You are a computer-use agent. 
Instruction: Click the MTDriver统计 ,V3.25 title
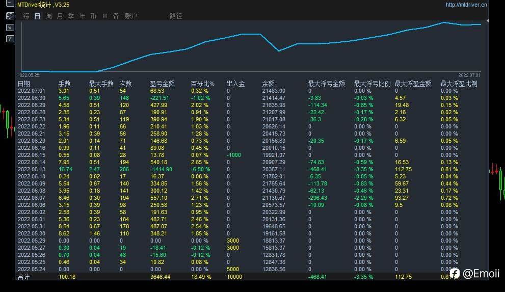43,5
